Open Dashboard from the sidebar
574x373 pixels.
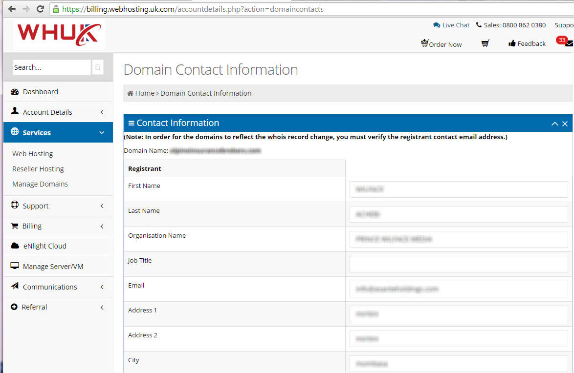(x=40, y=92)
